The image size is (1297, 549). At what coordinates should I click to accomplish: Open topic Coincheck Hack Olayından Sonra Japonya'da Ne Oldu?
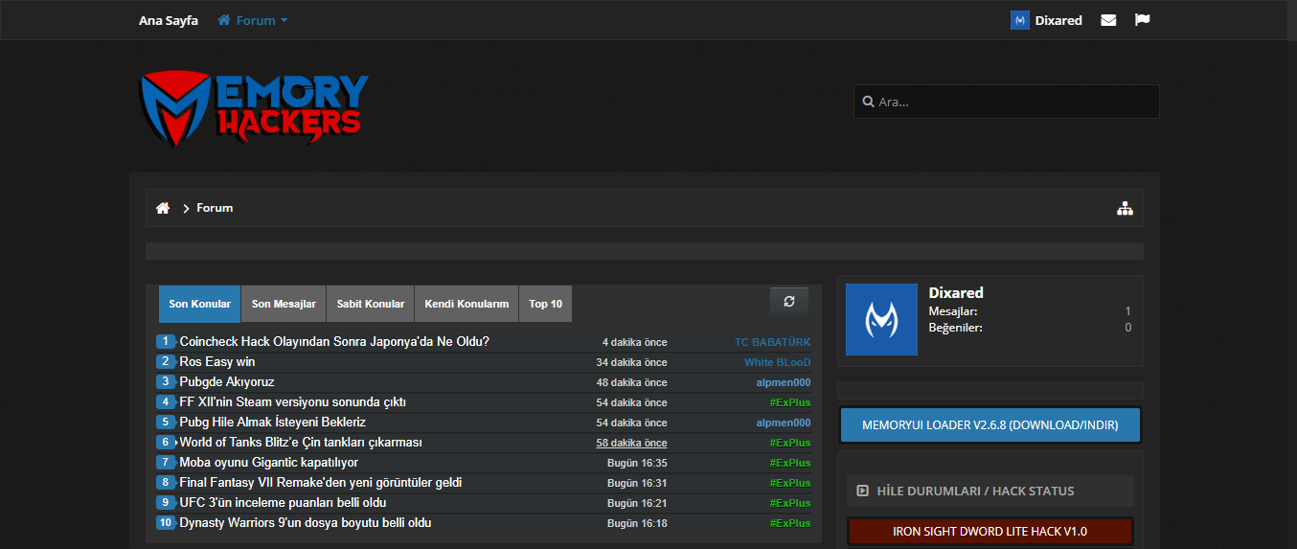click(334, 342)
